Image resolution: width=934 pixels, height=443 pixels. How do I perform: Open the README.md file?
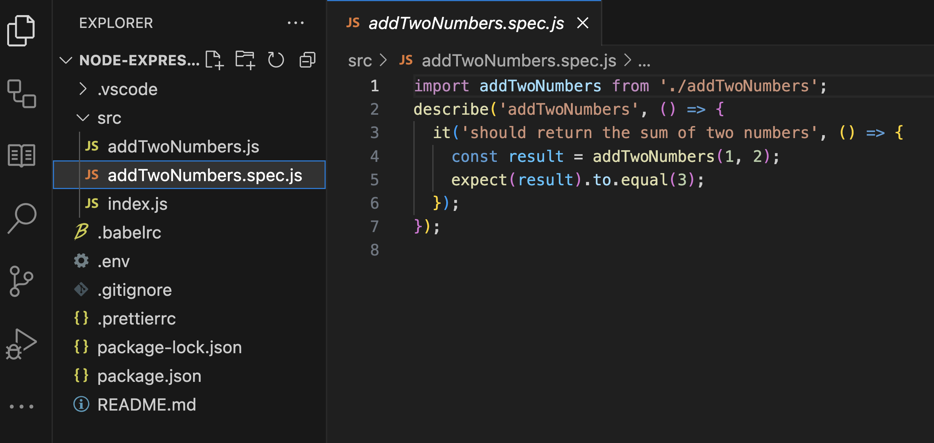[147, 405]
